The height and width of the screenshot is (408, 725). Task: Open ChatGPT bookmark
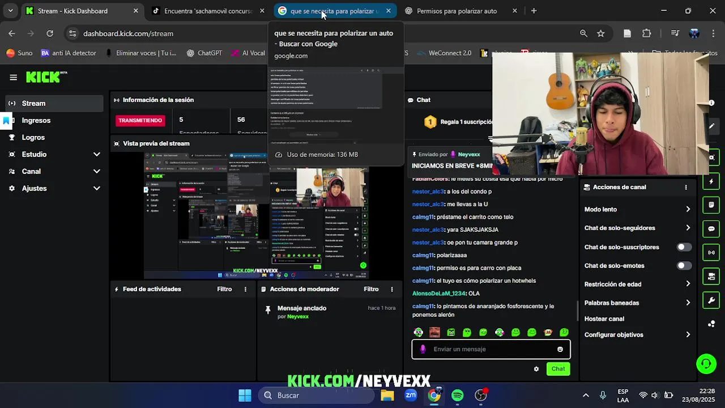pos(203,53)
